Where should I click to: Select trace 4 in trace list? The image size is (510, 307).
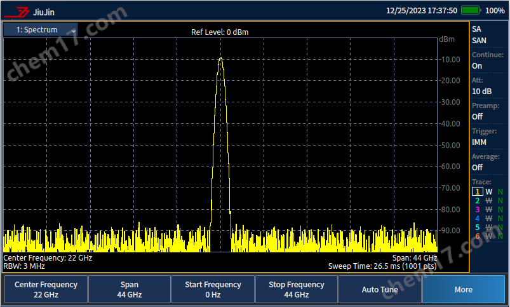pos(476,218)
